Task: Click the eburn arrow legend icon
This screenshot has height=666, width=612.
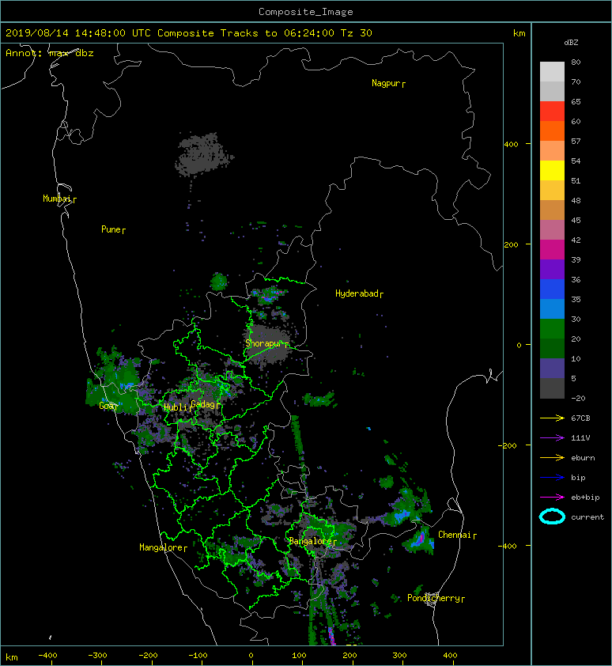Action: point(552,458)
